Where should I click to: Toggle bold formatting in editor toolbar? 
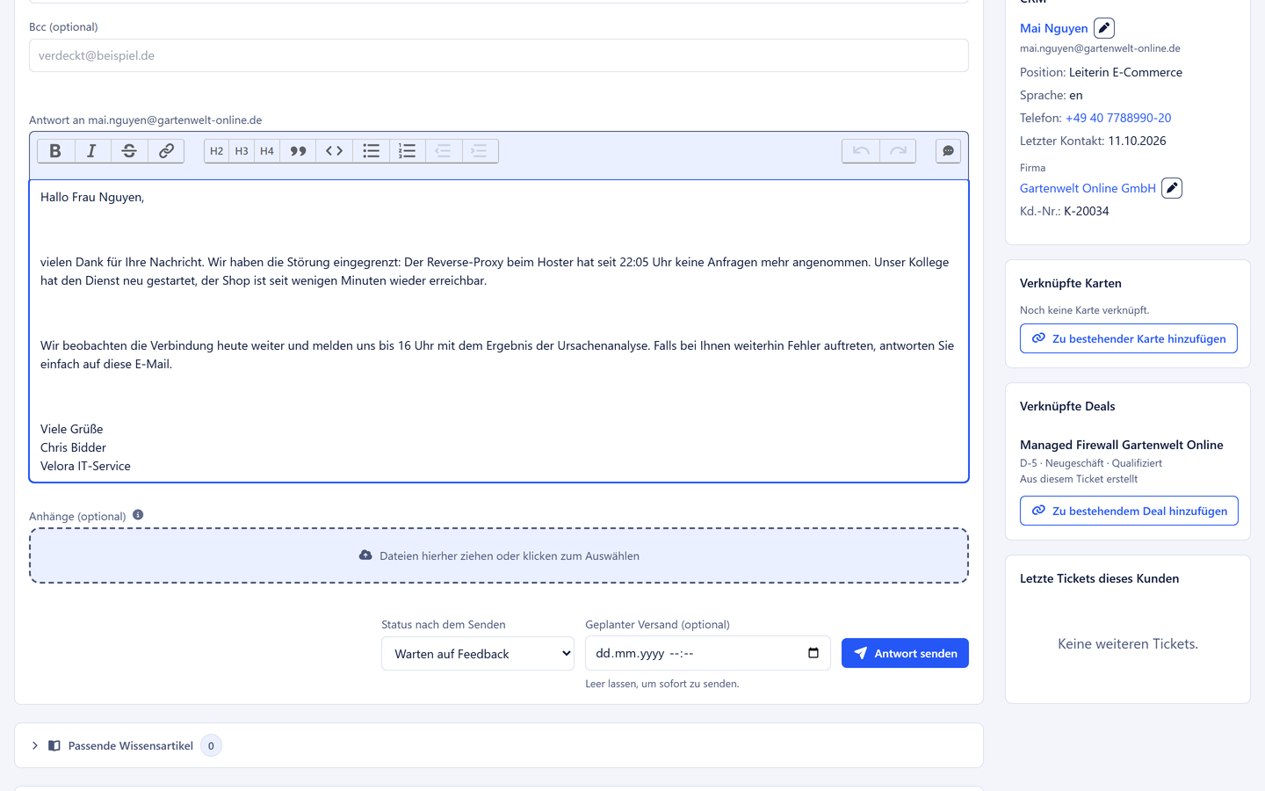55,151
